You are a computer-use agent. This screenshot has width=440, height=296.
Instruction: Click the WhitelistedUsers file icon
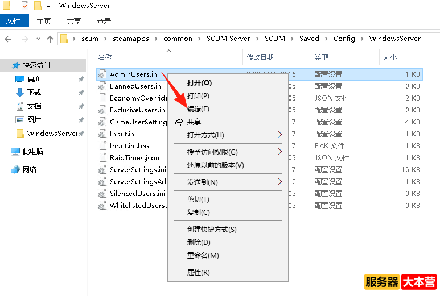102,206
